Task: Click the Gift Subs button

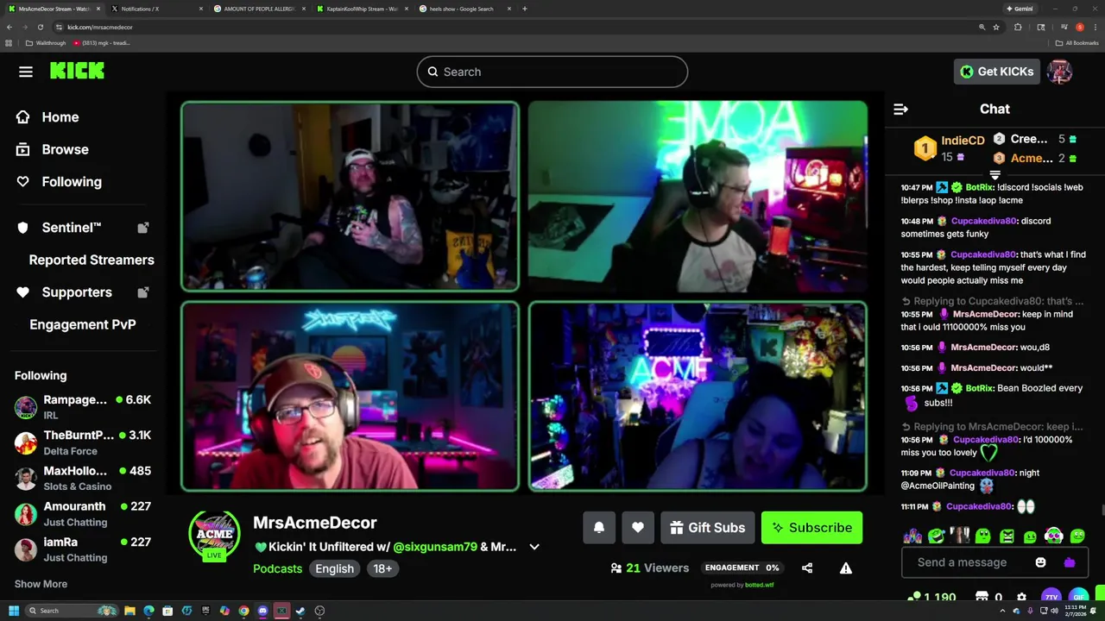Action: [707, 528]
